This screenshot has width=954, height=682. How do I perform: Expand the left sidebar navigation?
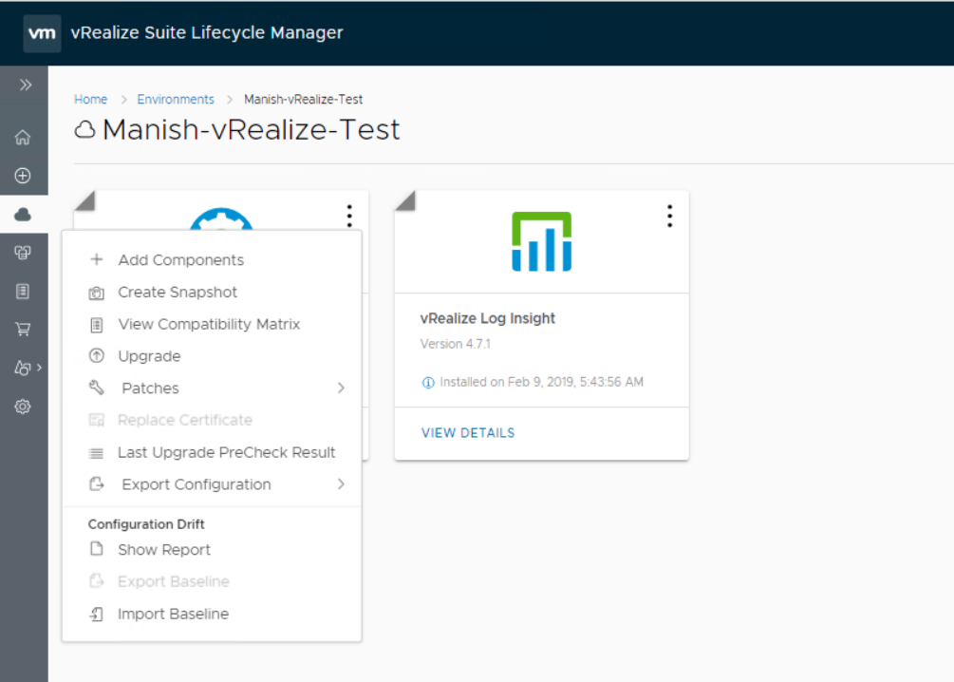coord(25,85)
